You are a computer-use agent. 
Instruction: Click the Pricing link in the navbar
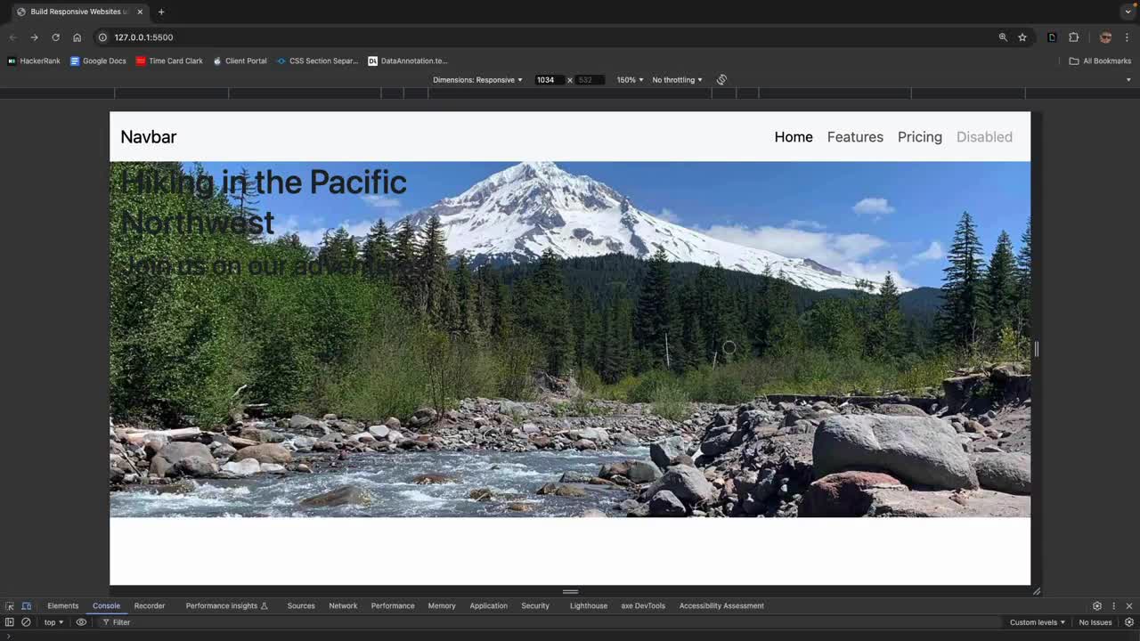tap(919, 137)
